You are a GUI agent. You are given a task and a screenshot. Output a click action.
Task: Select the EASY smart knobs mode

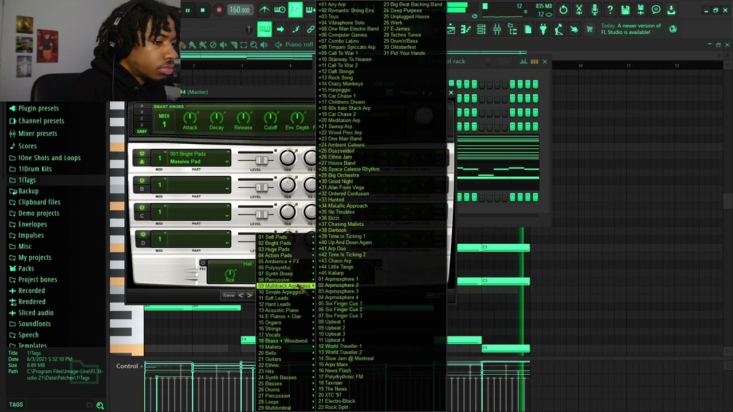click(x=141, y=131)
